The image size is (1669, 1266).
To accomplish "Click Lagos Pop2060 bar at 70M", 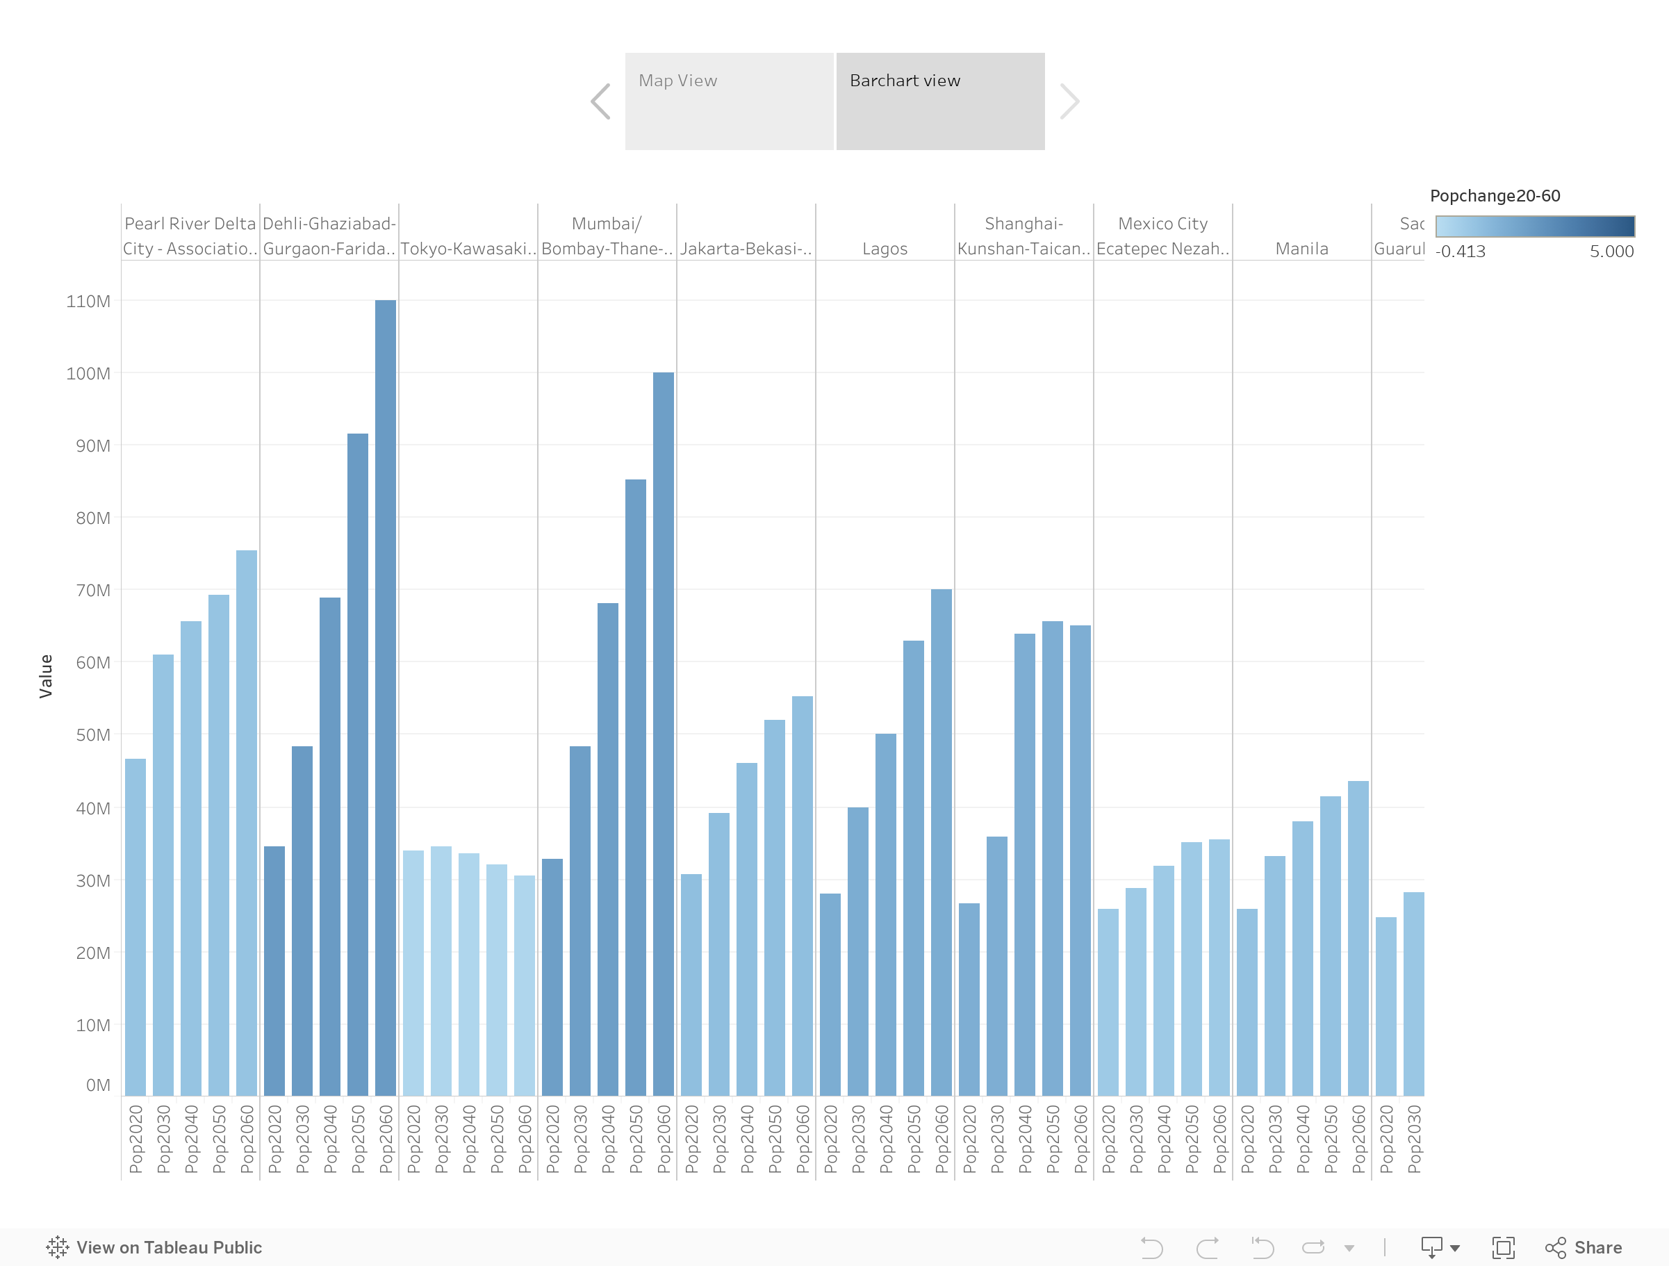I will click(x=941, y=843).
